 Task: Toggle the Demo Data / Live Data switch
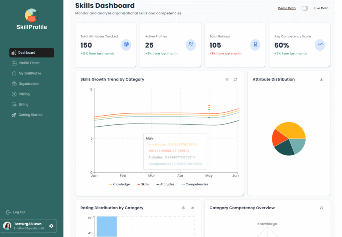[x=305, y=8]
